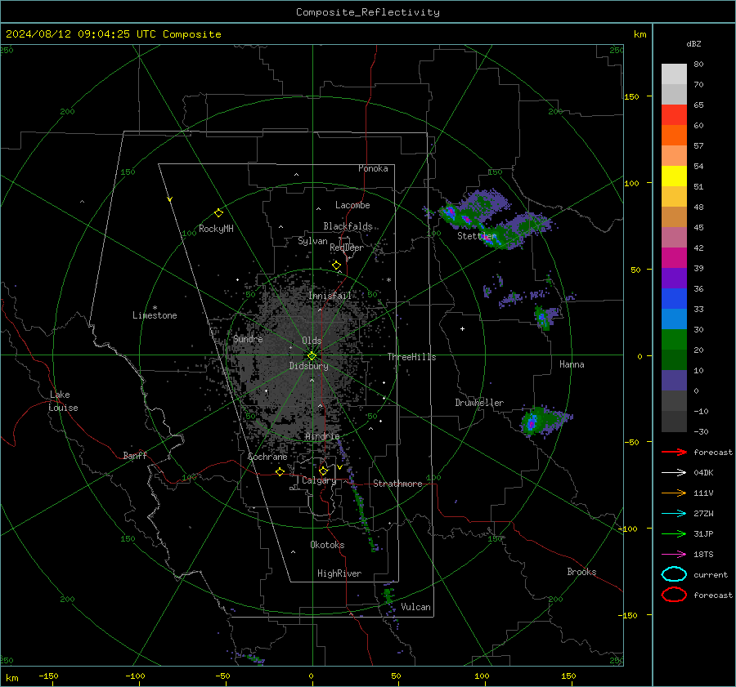Click the yellow diamond marker at Calgary
The image size is (736, 687).
point(323,471)
